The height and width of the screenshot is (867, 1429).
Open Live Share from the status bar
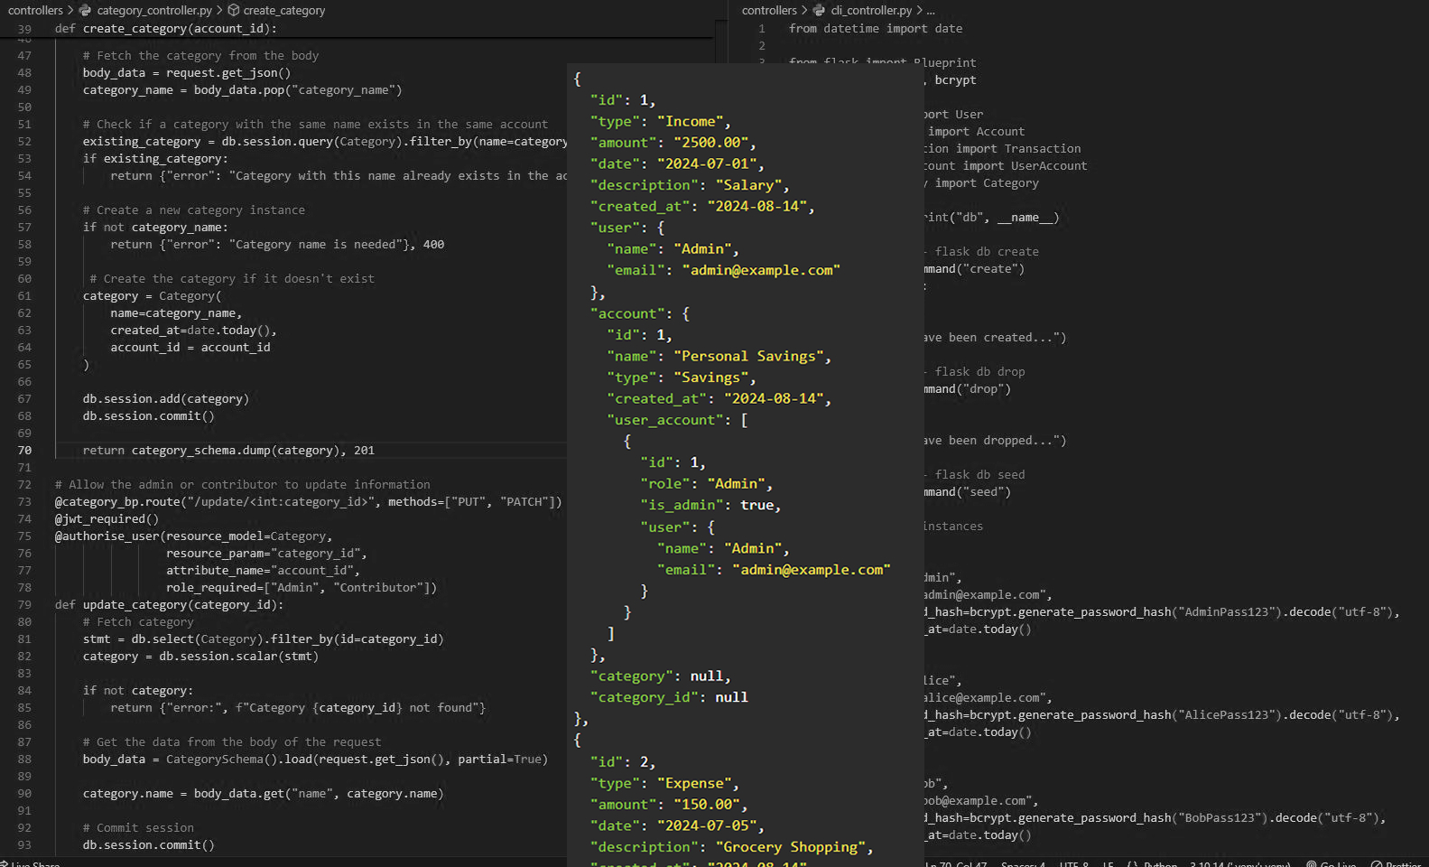[x=32, y=864]
